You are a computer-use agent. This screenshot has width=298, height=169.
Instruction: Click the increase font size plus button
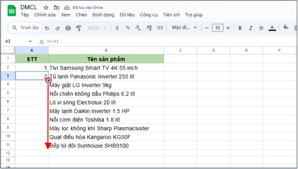(x=228, y=28)
